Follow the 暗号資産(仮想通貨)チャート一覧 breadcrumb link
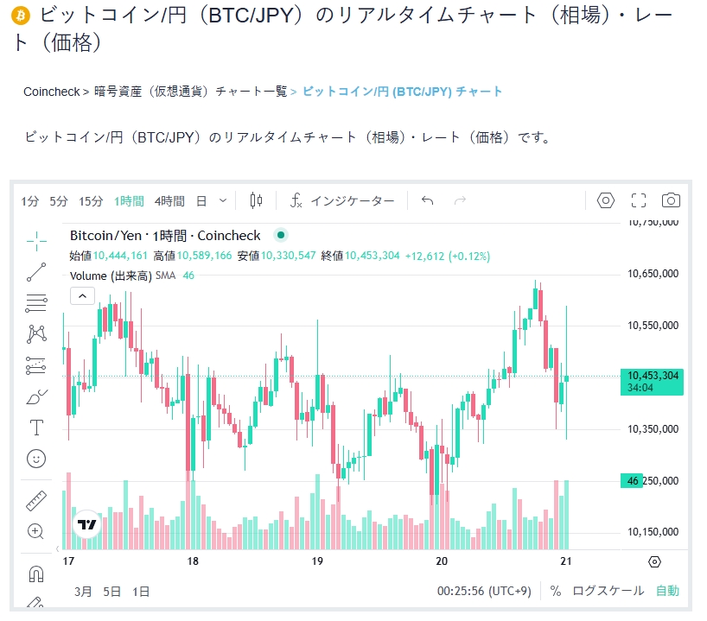Screen dimensions: 707x621 click(x=190, y=92)
